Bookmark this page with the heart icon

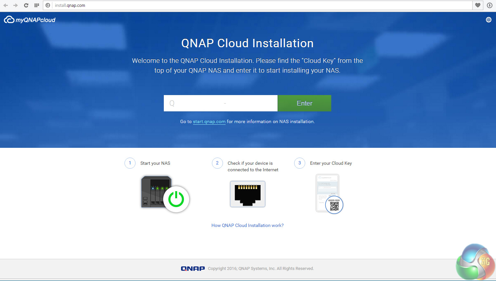pos(478,5)
